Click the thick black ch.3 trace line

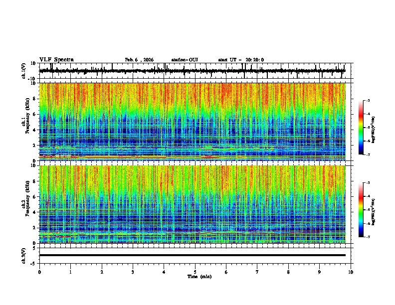coord(193,255)
